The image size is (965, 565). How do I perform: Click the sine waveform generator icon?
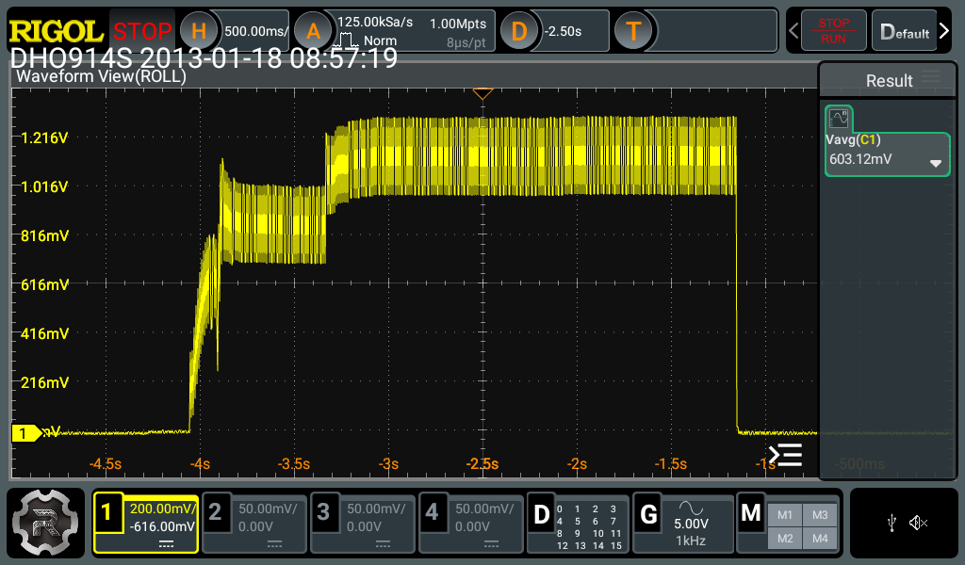click(x=691, y=508)
